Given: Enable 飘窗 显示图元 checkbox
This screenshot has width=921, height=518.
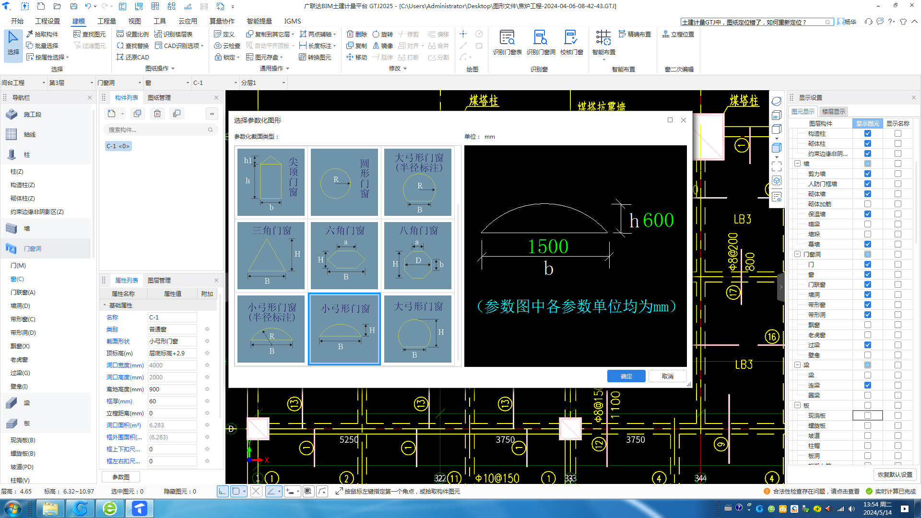Looking at the screenshot, I should pyautogui.click(x=867, y=325).
